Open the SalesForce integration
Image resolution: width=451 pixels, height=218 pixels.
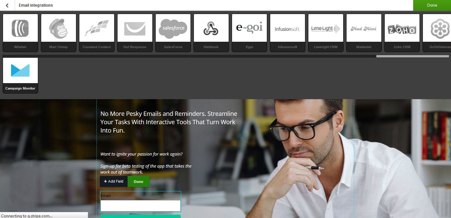click(173, 33)
